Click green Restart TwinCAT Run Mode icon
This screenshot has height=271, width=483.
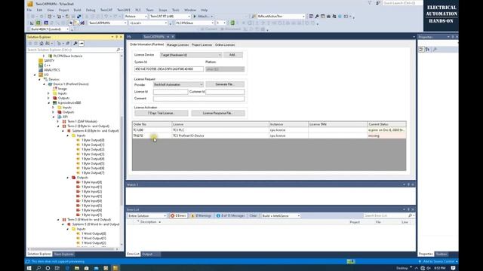[38, 23]
